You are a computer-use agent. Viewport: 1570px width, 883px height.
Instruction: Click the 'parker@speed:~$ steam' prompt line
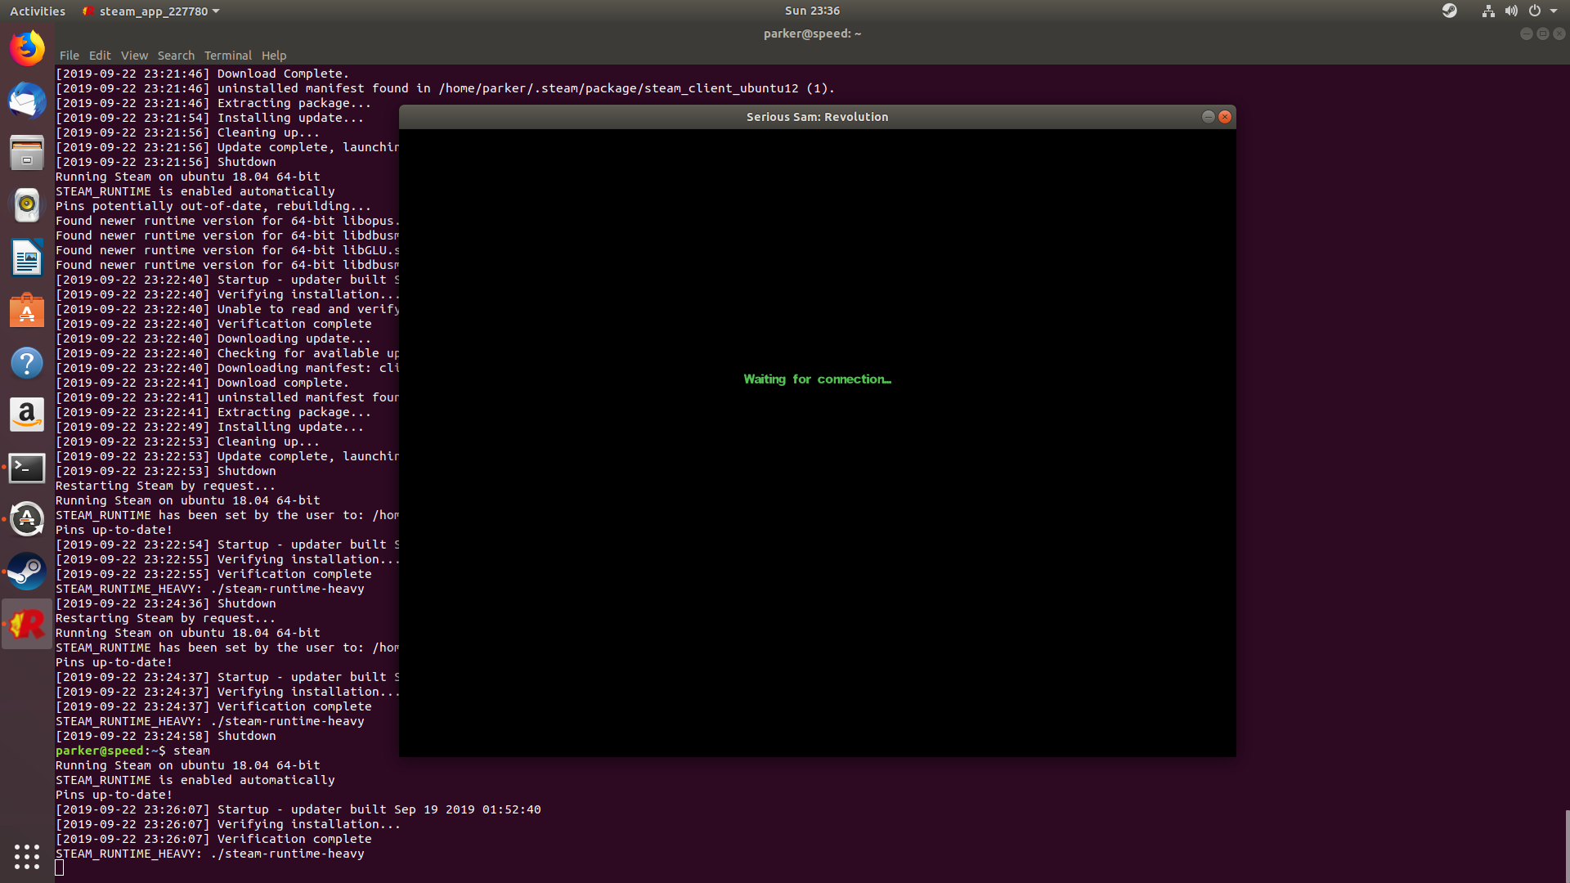[x=132, y=751]
